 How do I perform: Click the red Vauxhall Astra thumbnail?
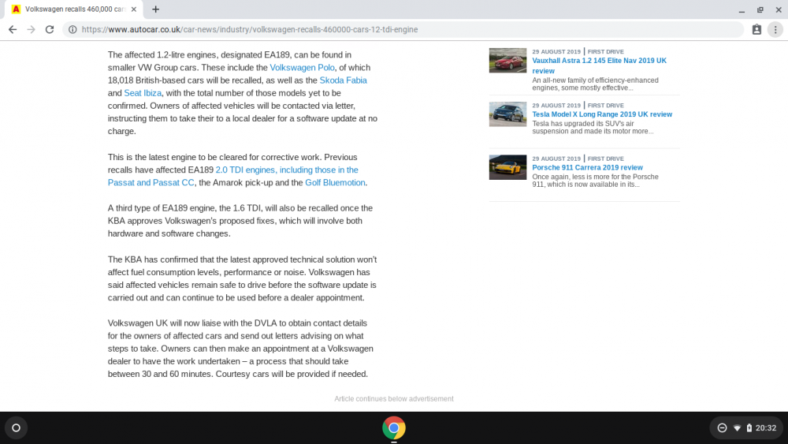pos(507,61)
